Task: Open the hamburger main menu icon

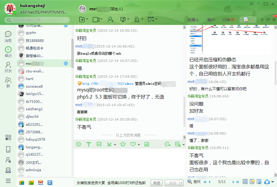Action: [8, 181]
